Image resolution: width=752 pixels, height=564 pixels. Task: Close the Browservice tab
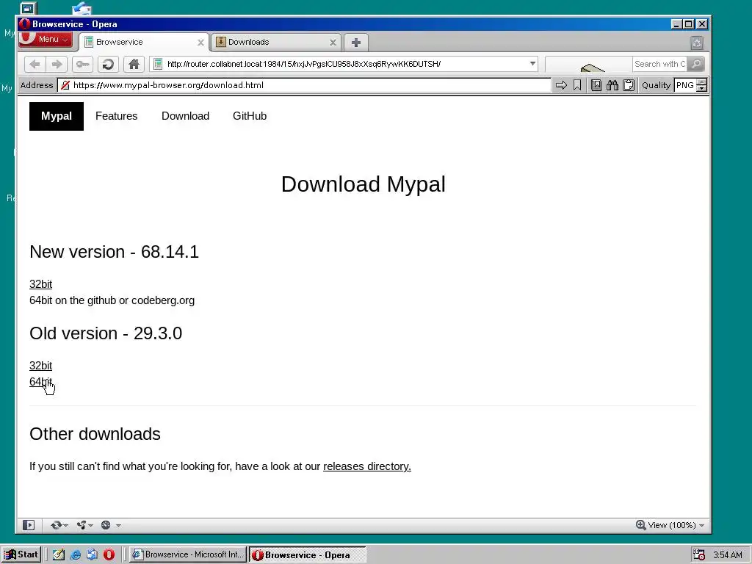click(x=200, y=43)
